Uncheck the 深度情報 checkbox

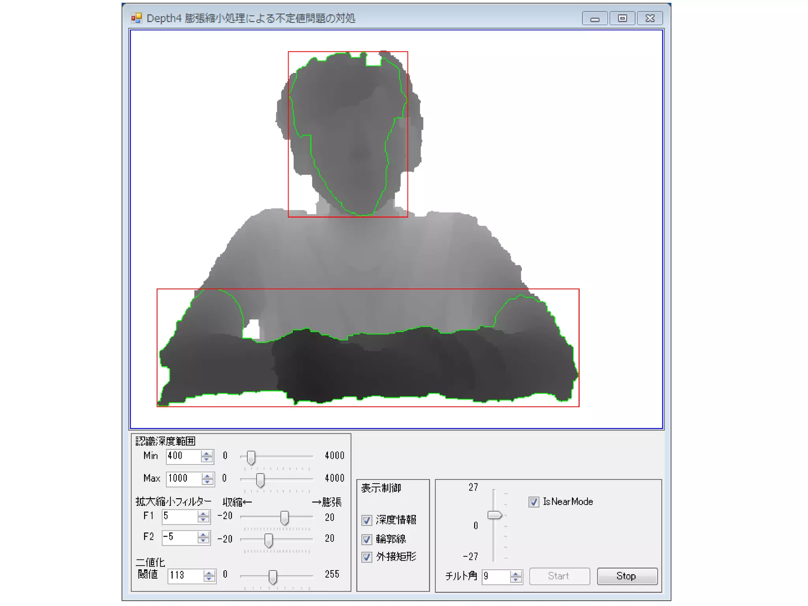(x=367, y=520)
